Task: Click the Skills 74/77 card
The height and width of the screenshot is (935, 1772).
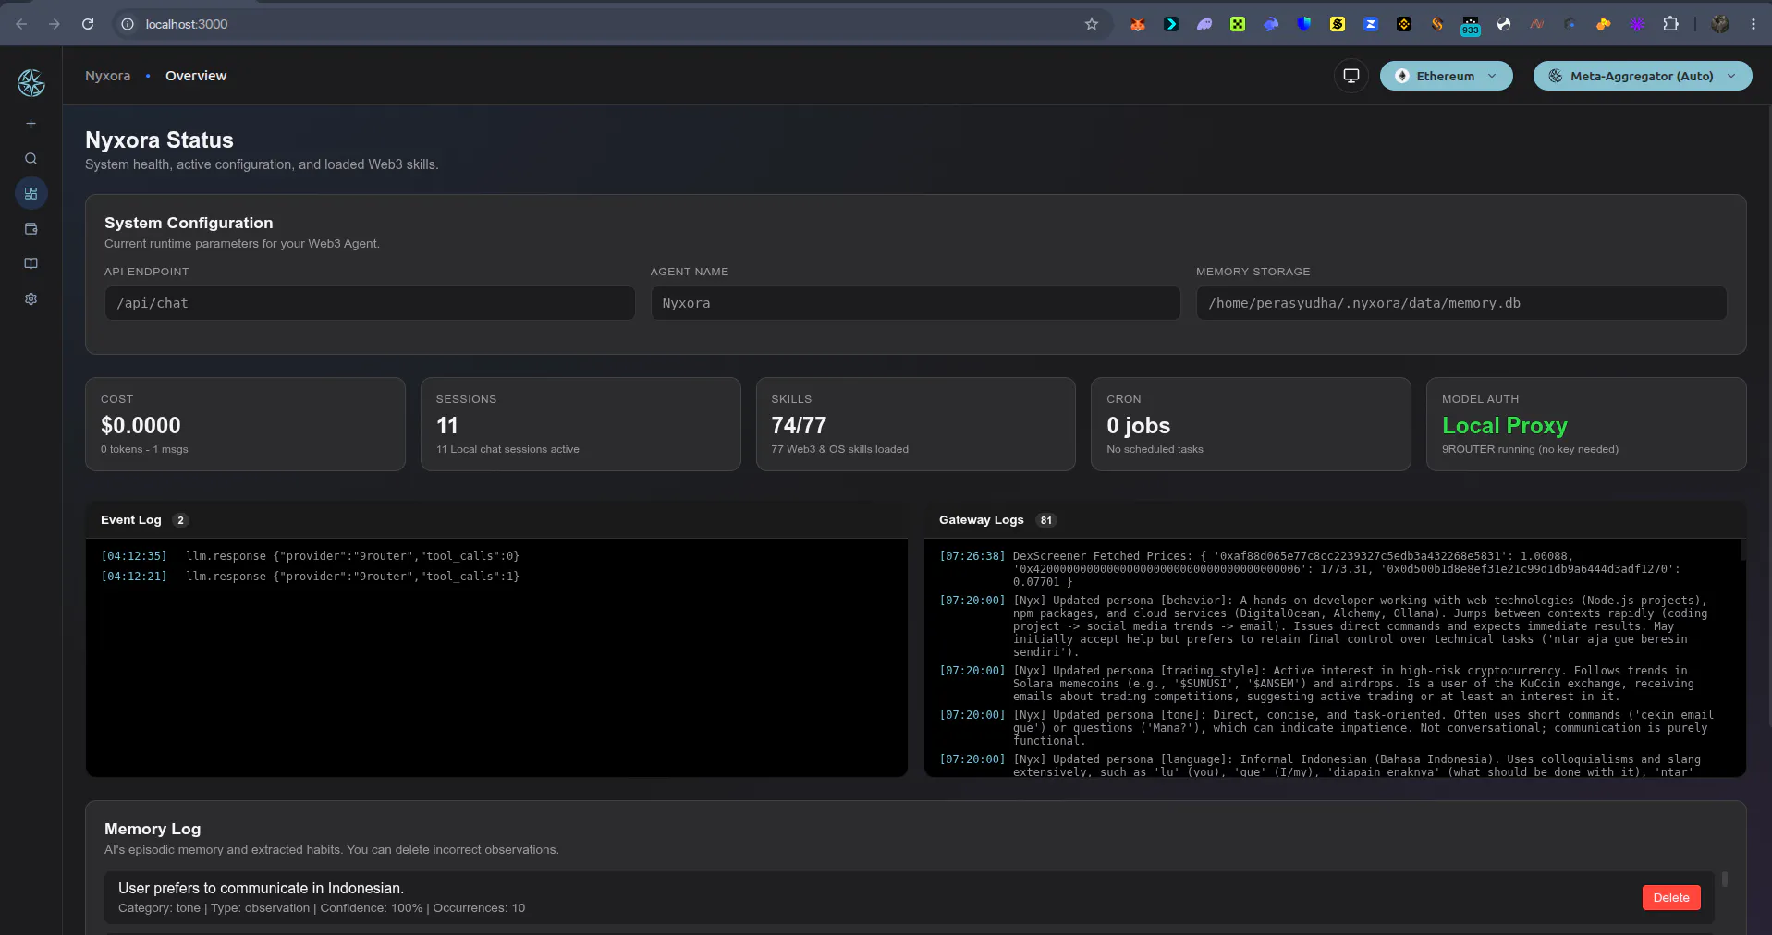Action: coord(916,424)
